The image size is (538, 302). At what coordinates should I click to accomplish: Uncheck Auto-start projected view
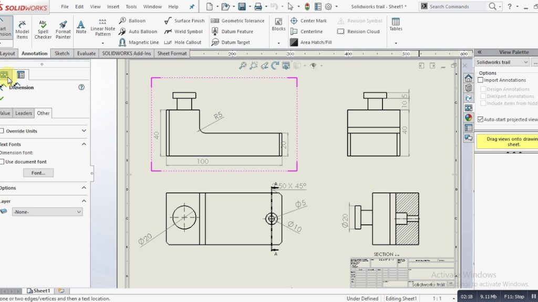pos(480,120)
